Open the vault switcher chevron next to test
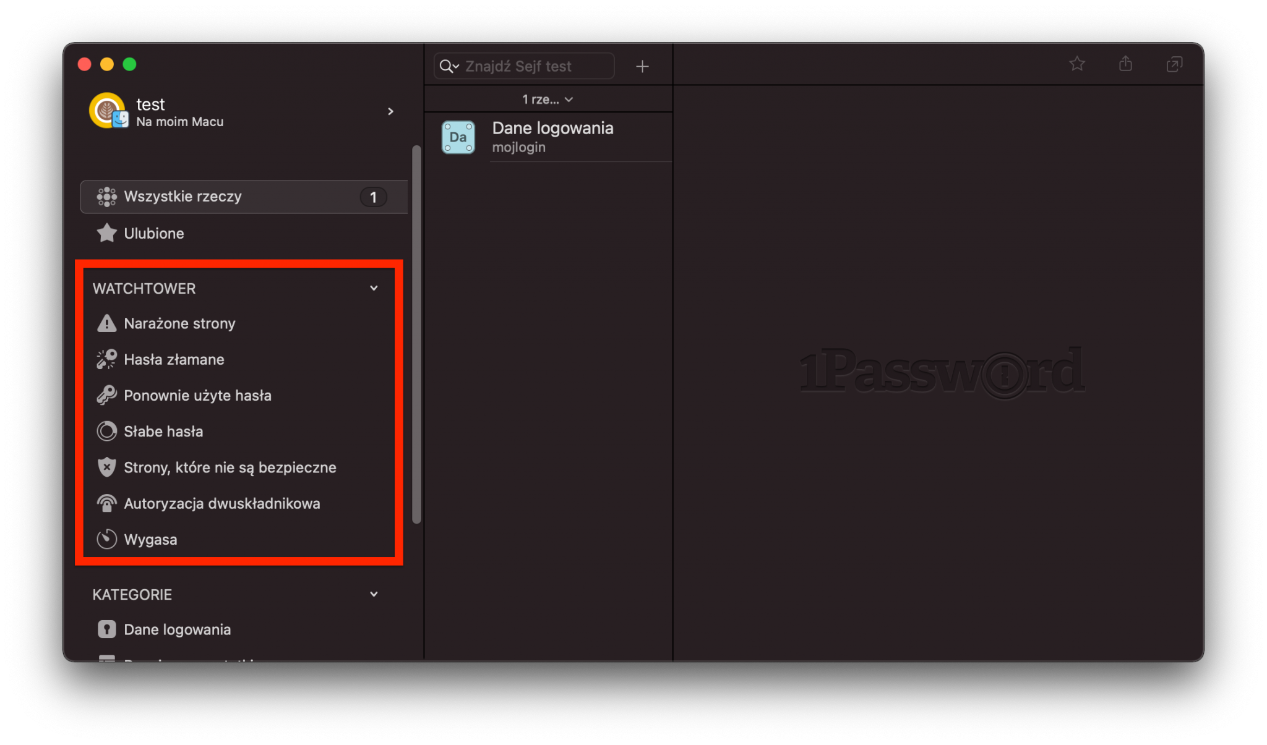Screen dimensions: 1267x745 [x=390, y=111]
